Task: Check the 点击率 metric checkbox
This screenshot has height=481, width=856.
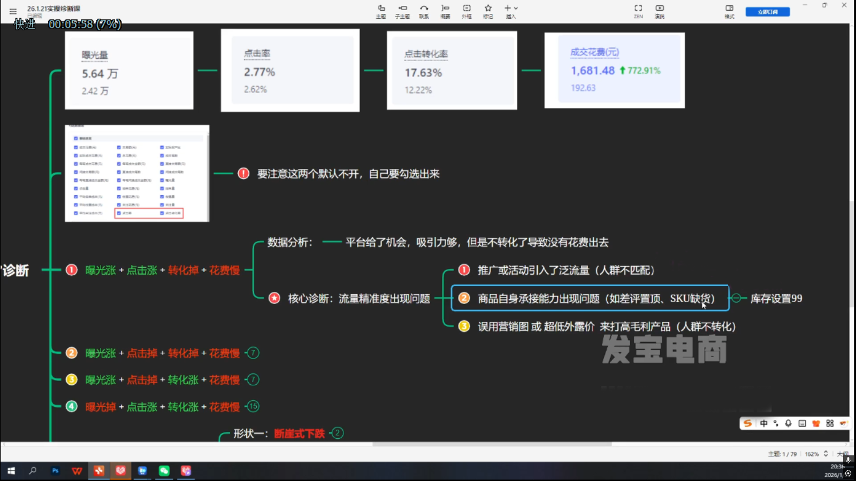Action: pos(120,213)
